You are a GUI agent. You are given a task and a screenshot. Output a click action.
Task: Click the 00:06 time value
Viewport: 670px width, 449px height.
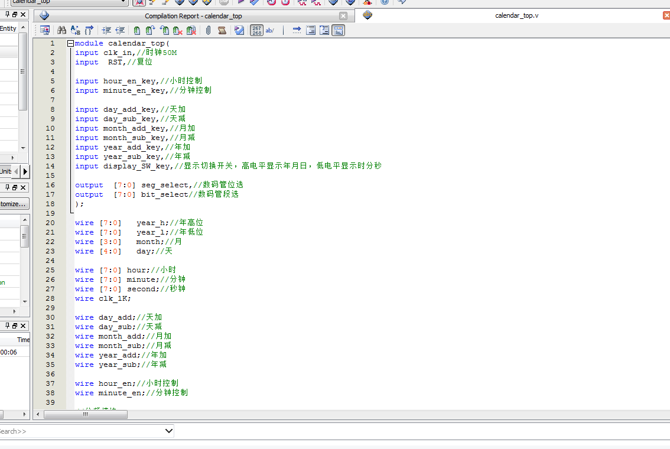click(8, 352)
